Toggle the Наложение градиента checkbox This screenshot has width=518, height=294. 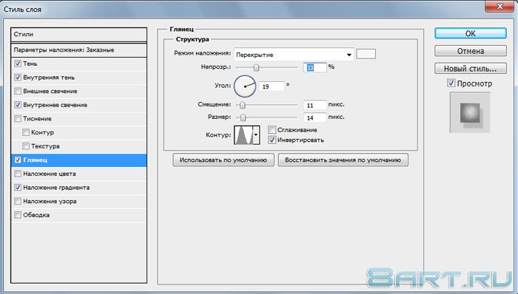[x=18, y=188]
